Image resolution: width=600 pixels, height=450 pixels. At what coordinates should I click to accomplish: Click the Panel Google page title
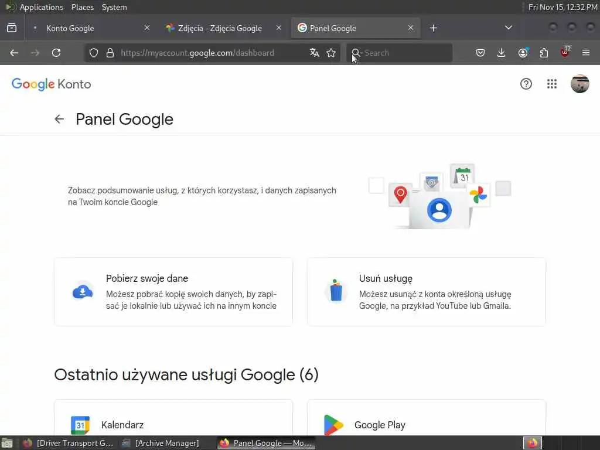click(124, 120)
